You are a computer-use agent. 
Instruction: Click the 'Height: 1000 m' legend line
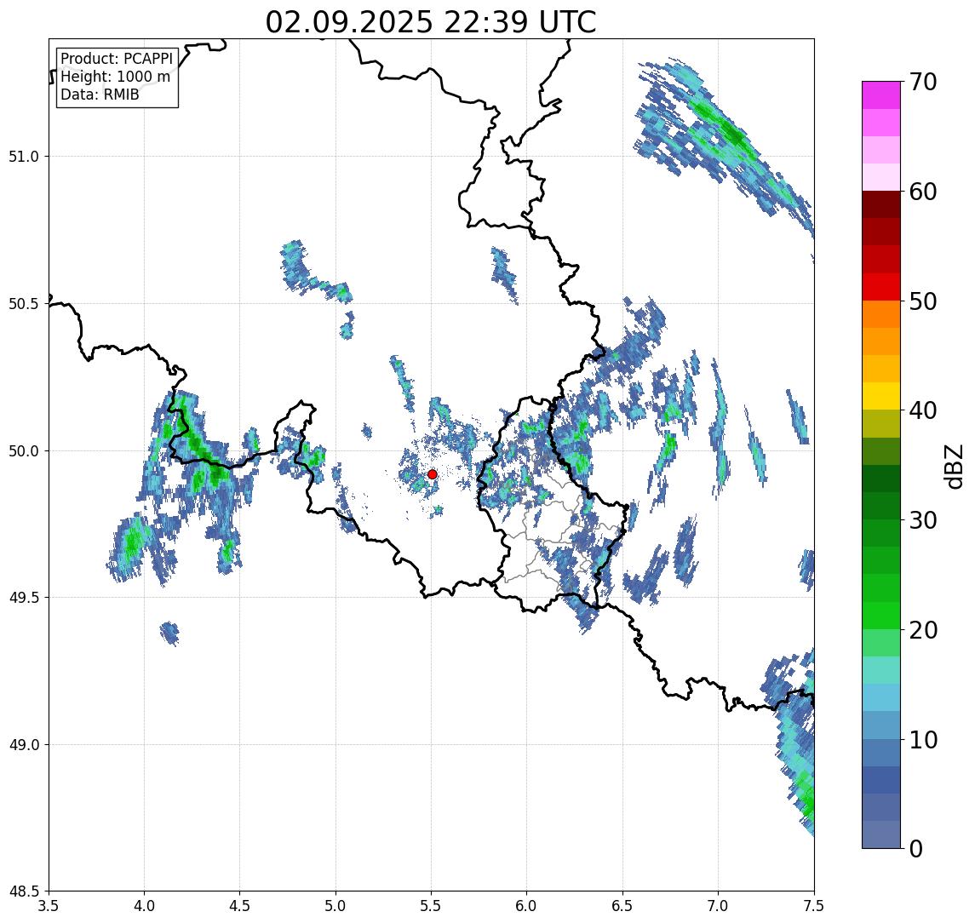(x=115, y=77)
